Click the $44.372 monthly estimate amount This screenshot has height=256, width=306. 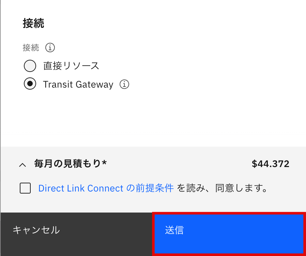[271, 164]
